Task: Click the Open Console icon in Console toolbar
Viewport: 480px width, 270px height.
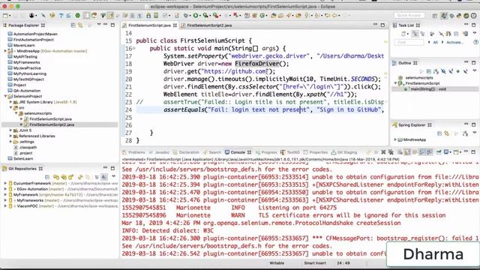Action: click(457, 152)
